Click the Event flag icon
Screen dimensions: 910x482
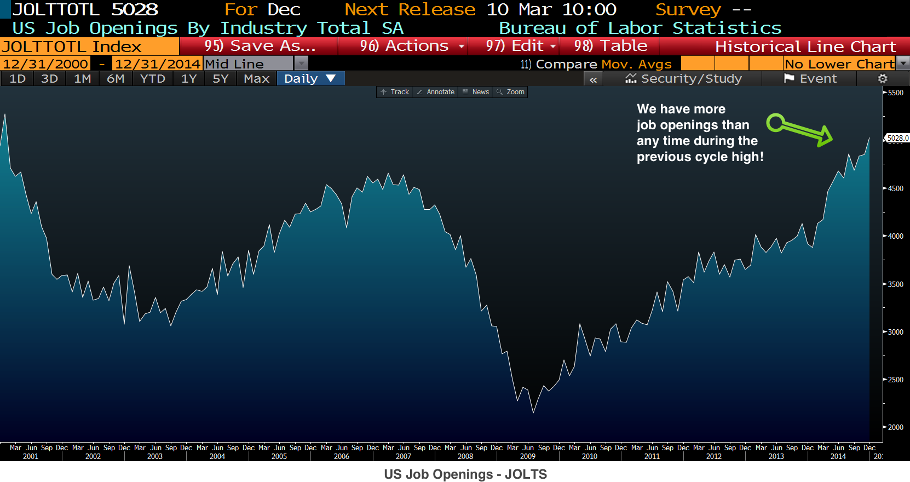click(x=789, y=78)
